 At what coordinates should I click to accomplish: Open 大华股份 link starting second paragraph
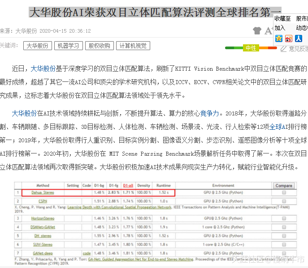(24, 113)
